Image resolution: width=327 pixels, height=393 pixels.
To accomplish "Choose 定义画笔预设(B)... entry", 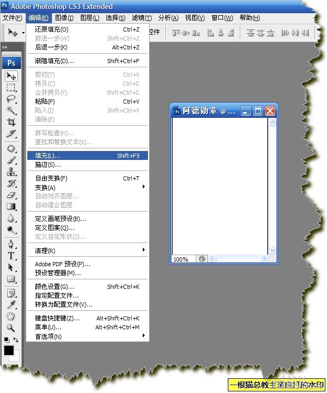I will click(x=88, y=219).
